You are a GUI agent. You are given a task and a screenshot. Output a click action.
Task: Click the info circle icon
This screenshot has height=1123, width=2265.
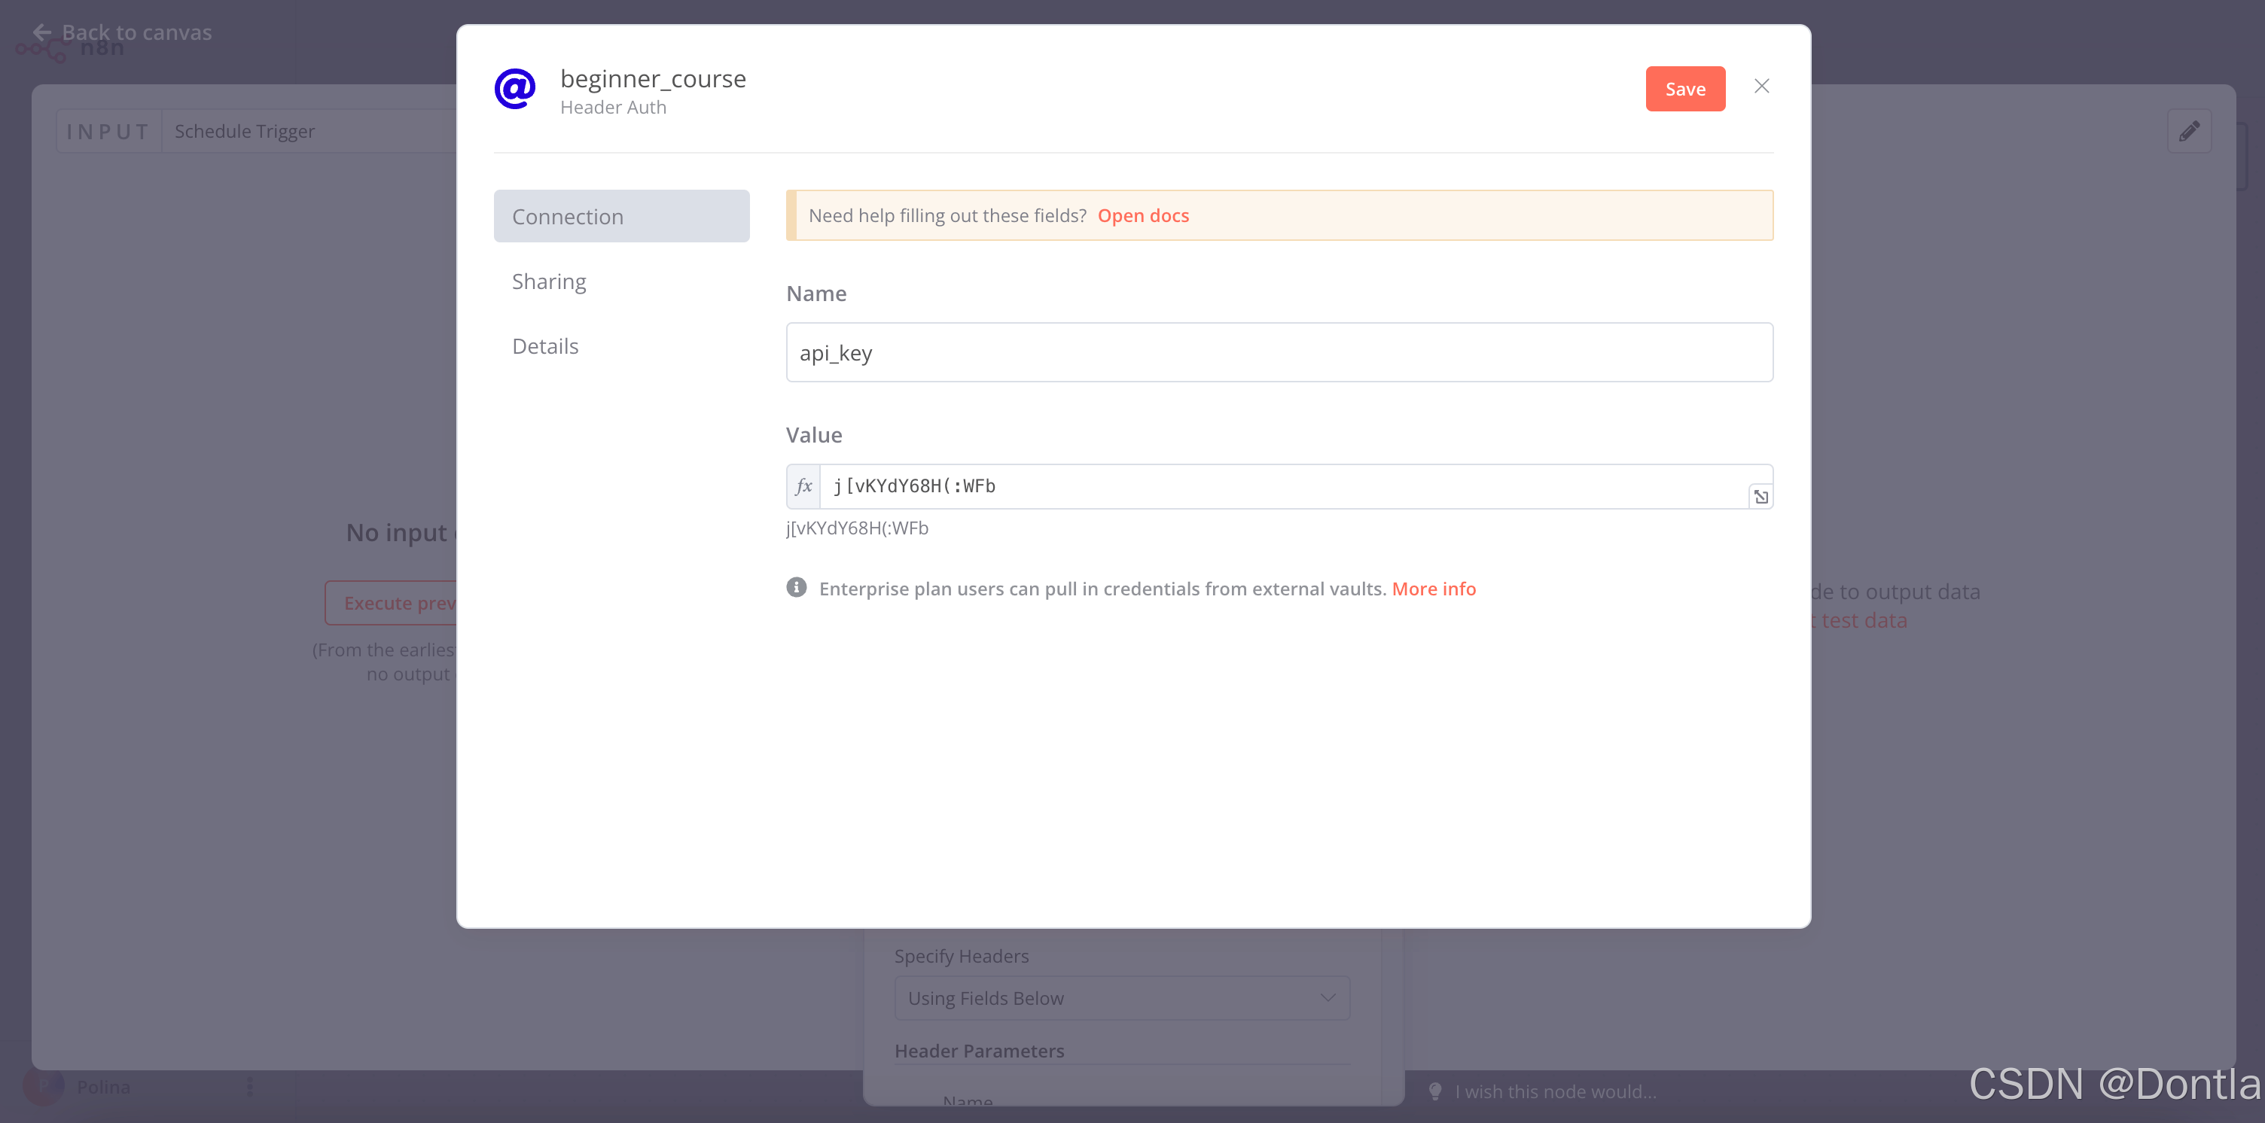pos(796,587)
